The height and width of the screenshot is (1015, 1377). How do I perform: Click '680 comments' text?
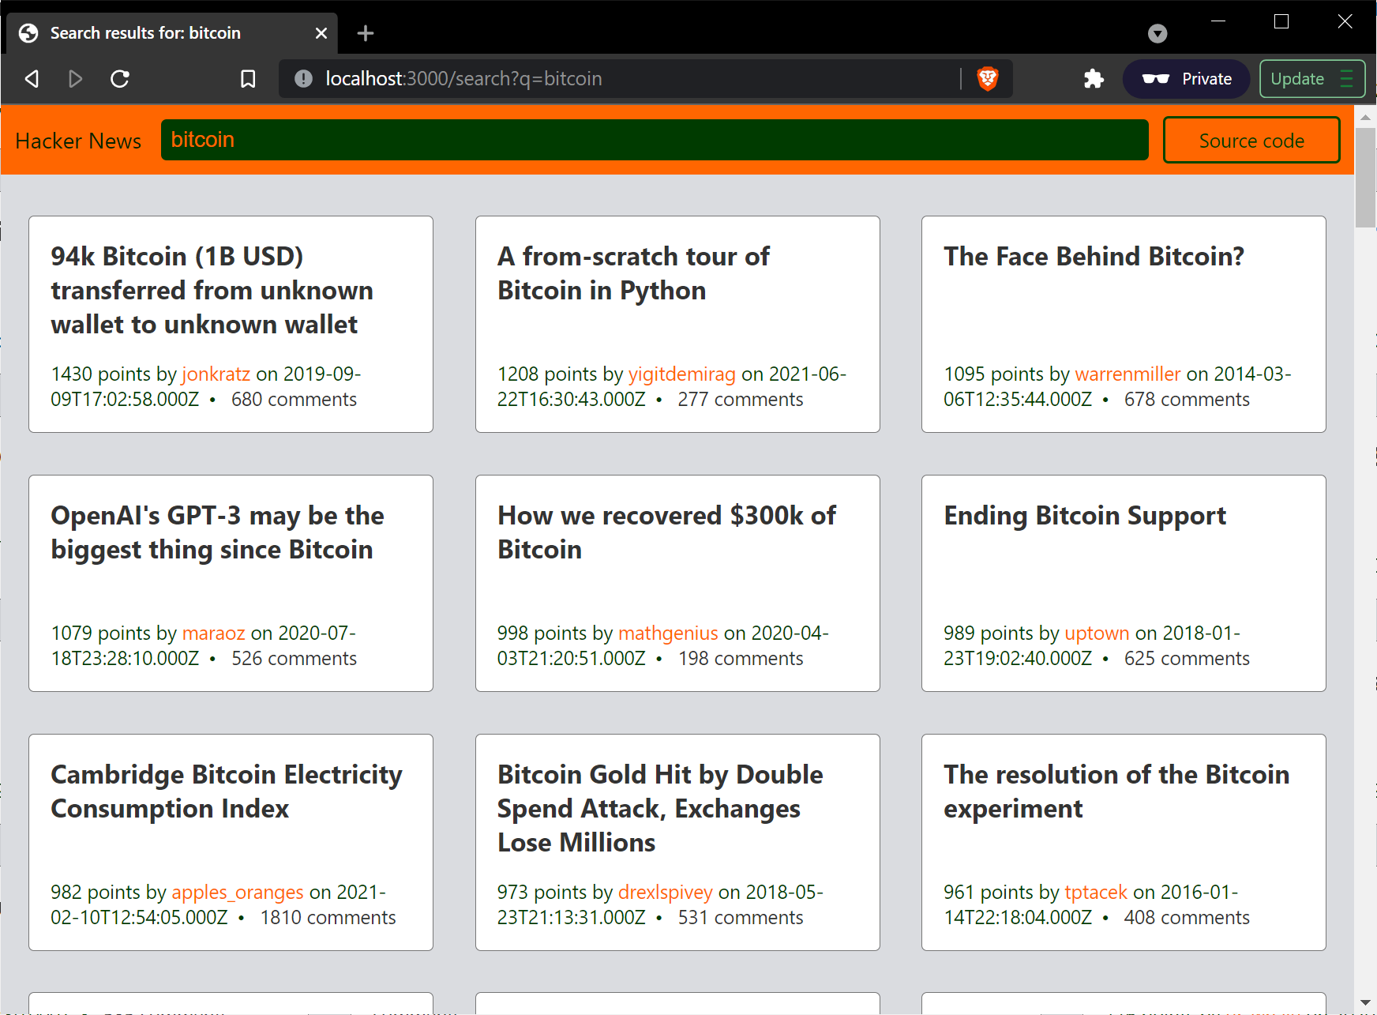[294, 400]
